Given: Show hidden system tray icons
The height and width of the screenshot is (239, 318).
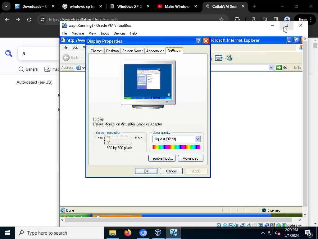Looking at the screenshot, I should click(263, 233).
